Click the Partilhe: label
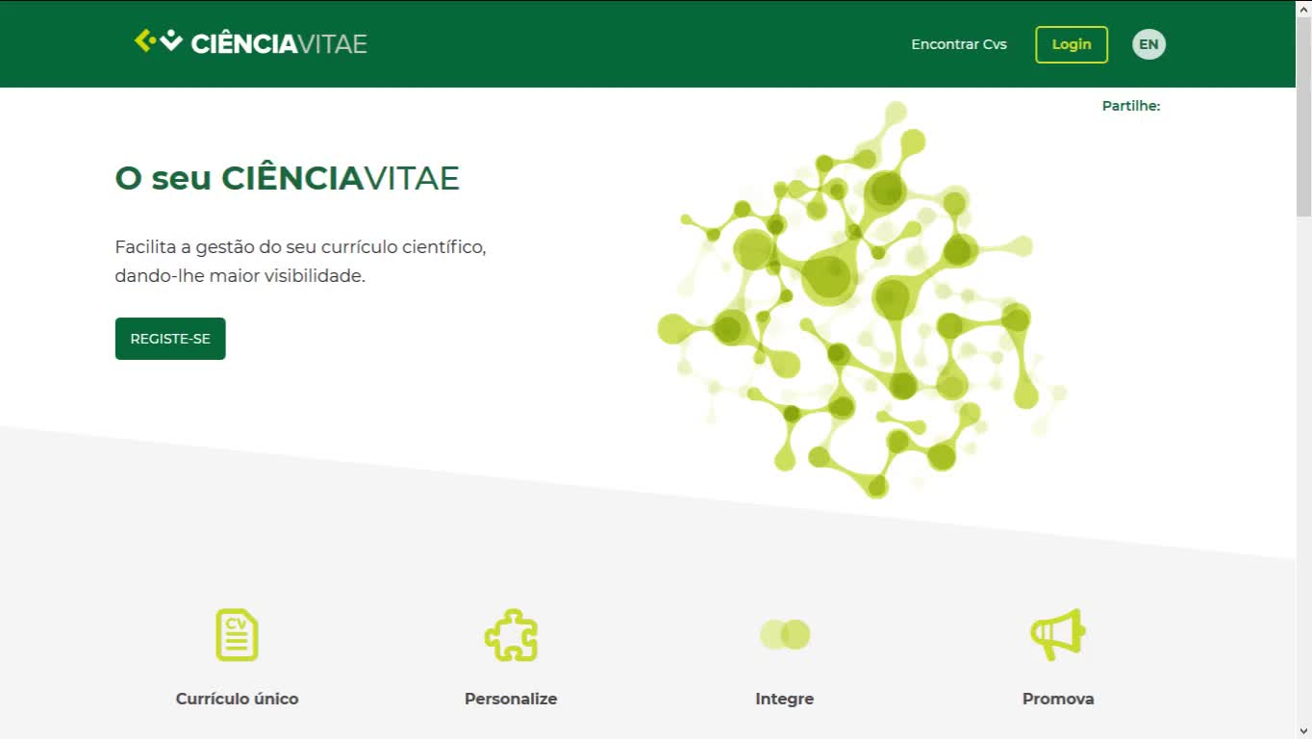The height and width of the screenshot is (739, 1312). click(x=1131, y=106)
